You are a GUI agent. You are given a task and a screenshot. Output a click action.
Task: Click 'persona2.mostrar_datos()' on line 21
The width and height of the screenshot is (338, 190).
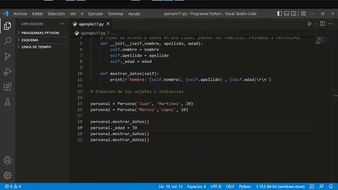[x=120, y=140]
